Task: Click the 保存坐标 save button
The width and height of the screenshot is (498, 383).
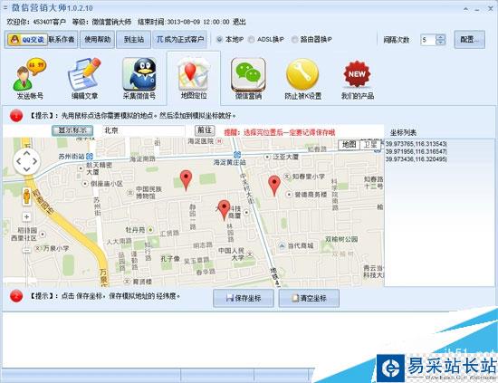Action: pyautogui.click(x=244, y=298)
